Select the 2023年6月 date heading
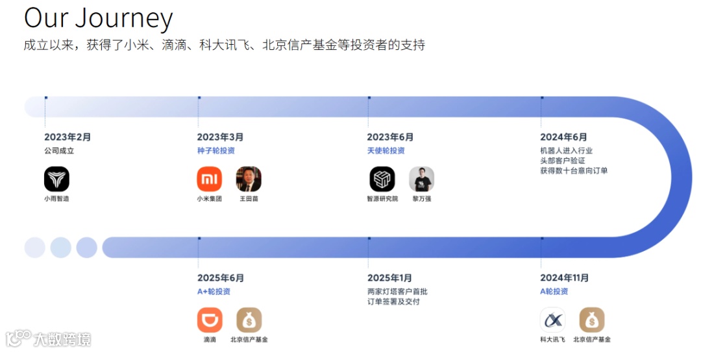 (390, 137)
